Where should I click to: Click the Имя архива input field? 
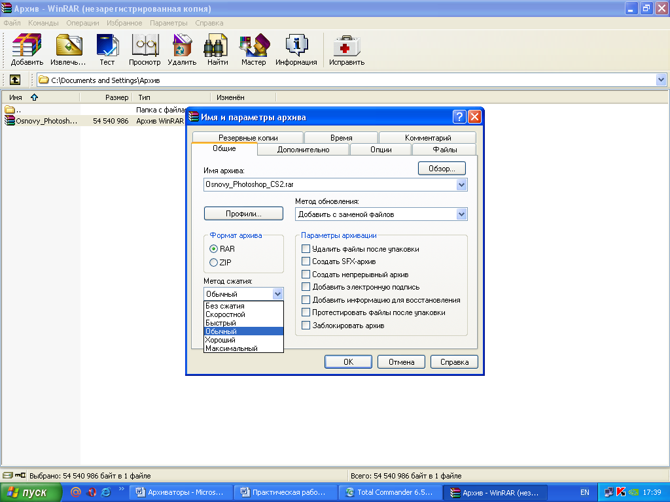coord(330,184)
